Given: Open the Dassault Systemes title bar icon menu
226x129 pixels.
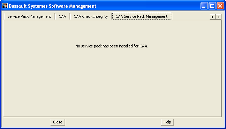Looking at the screenshot, I should [5, 6].
